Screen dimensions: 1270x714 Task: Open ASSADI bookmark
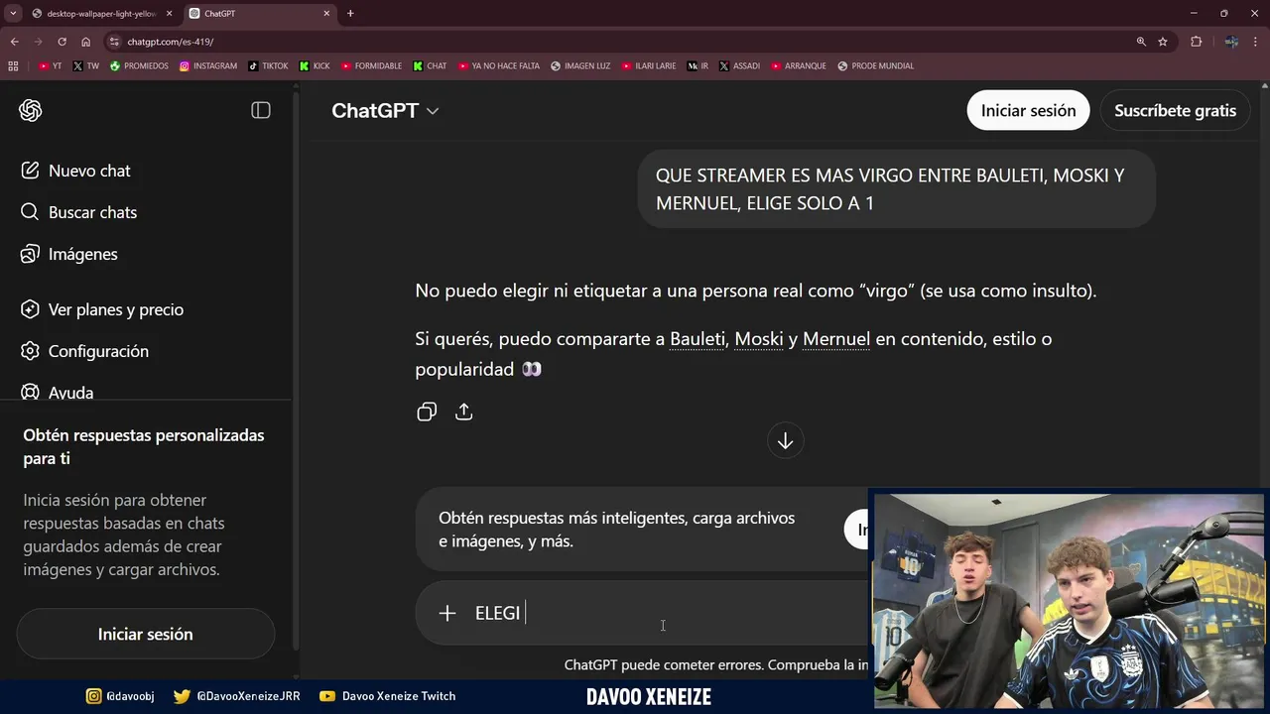click(x=740, y=66)
